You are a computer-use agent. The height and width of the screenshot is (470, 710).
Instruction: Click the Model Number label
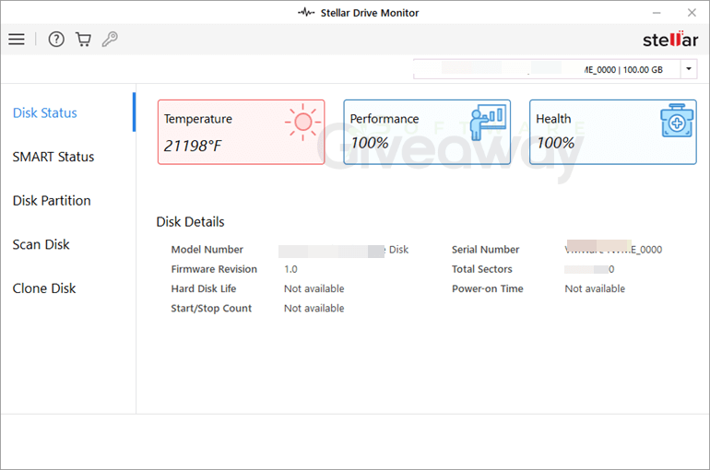[207, 249]
